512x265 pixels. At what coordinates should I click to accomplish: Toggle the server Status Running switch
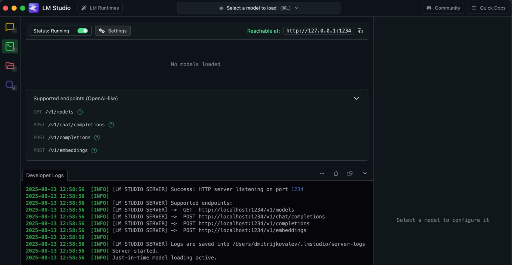pyautogui.click(x=82, y=31)
